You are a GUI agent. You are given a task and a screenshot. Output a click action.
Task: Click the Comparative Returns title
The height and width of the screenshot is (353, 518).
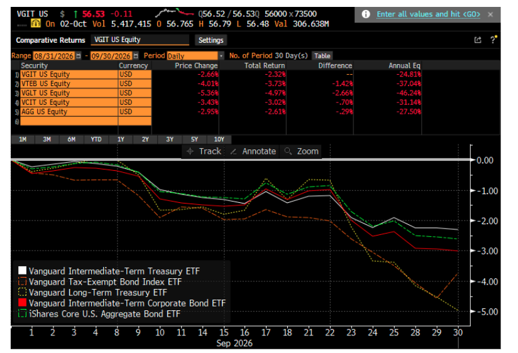(50, 40)
